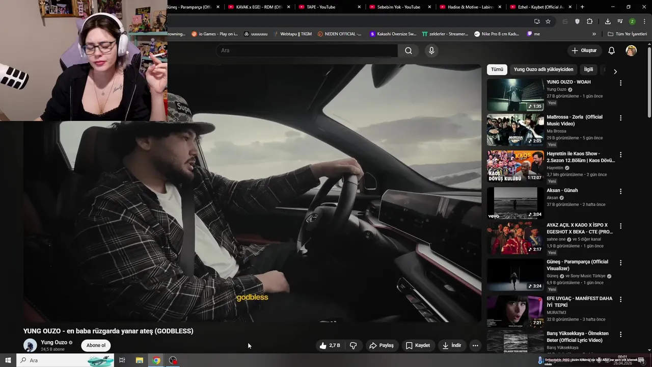Open media controls icon in Chrome toolbar
This screenshot has width=652, height=367.
pos(620,21)
